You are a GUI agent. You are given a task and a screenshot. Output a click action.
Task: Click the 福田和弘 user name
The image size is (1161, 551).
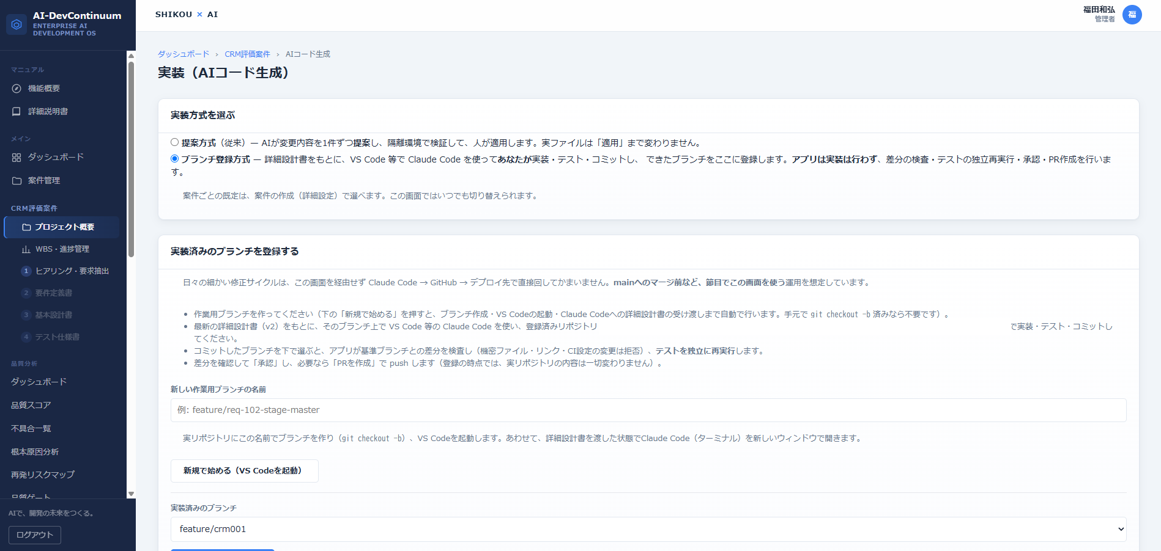pos(1099,10)
